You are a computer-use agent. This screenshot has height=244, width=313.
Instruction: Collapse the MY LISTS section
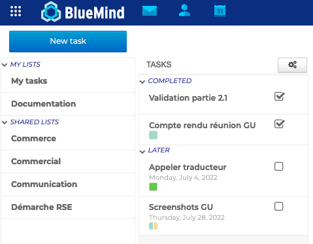coord(5,65)
